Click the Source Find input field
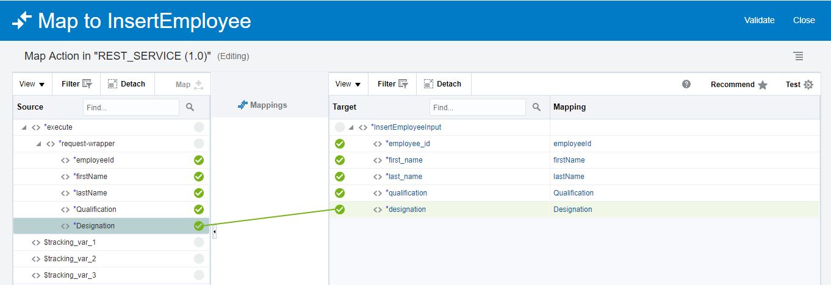 pos(131,107)
